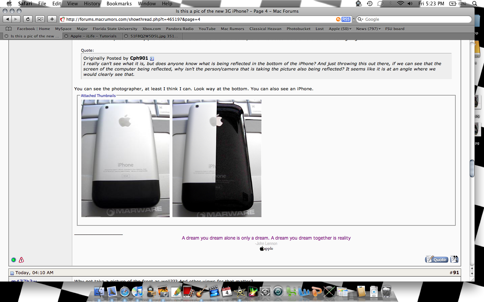Open the Facebook | Home bookmark
The image size is (484, 302).
tap(33, 29)
